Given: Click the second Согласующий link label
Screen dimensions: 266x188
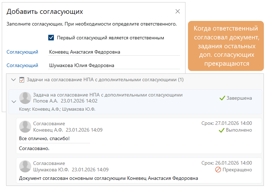Looking at the screenshot, I should click(22, 65).
